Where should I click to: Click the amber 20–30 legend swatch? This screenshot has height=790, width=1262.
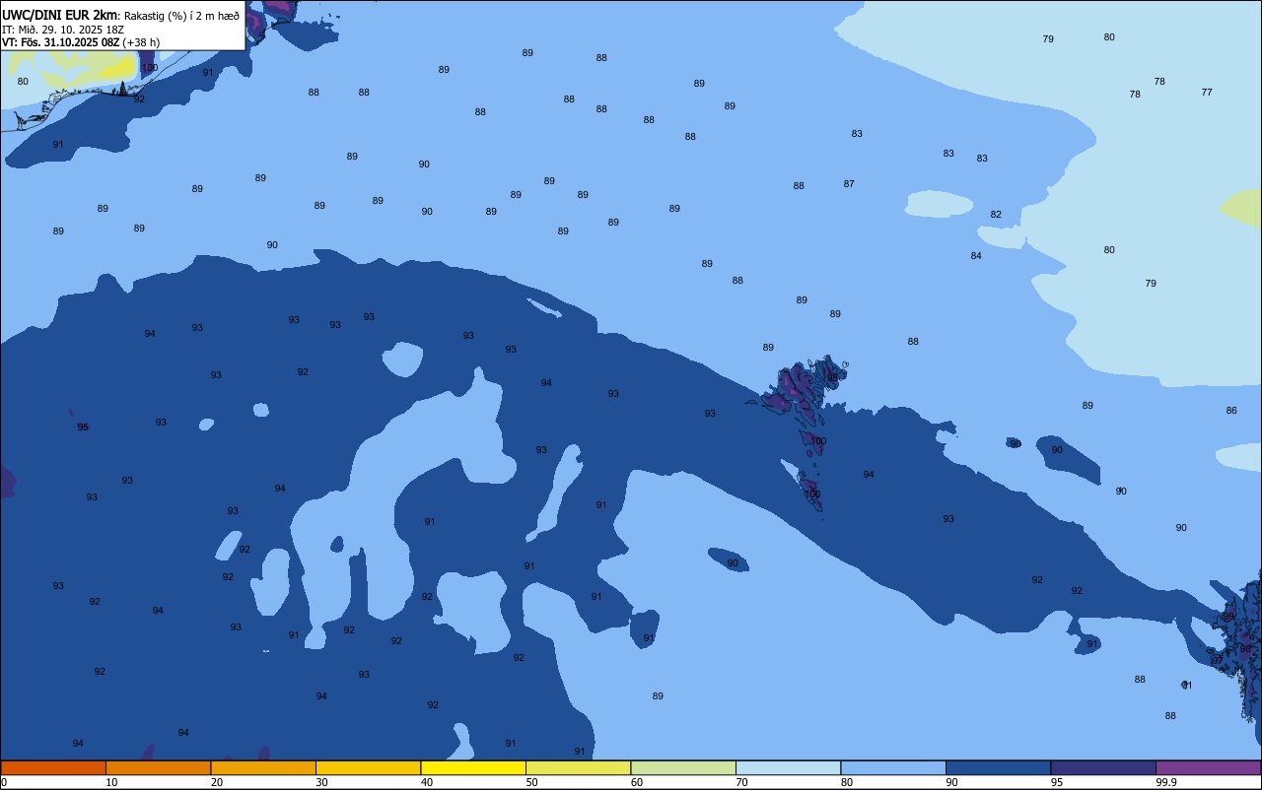click(263, 767)
